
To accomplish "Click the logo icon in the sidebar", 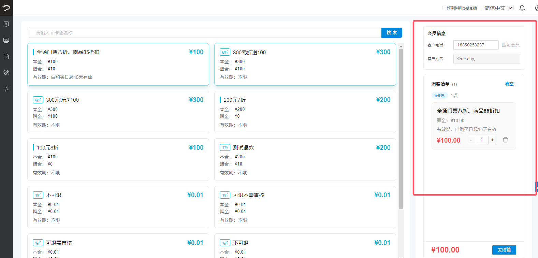I will pyautogui.click(x=6, y=8).
